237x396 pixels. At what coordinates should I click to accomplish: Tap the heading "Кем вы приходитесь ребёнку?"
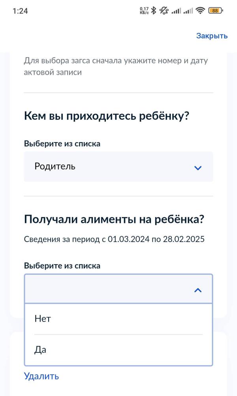[x=107, y=115]
